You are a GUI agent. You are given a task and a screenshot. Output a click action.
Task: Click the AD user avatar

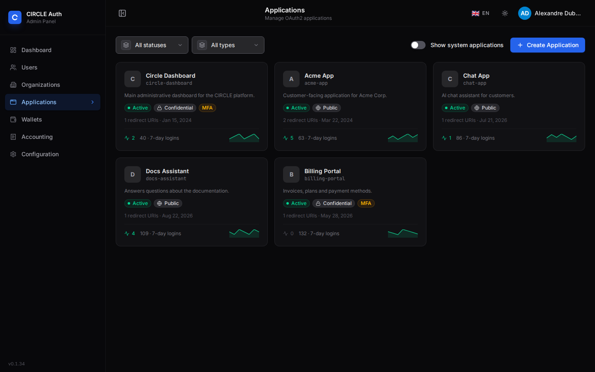pos(525,13)
